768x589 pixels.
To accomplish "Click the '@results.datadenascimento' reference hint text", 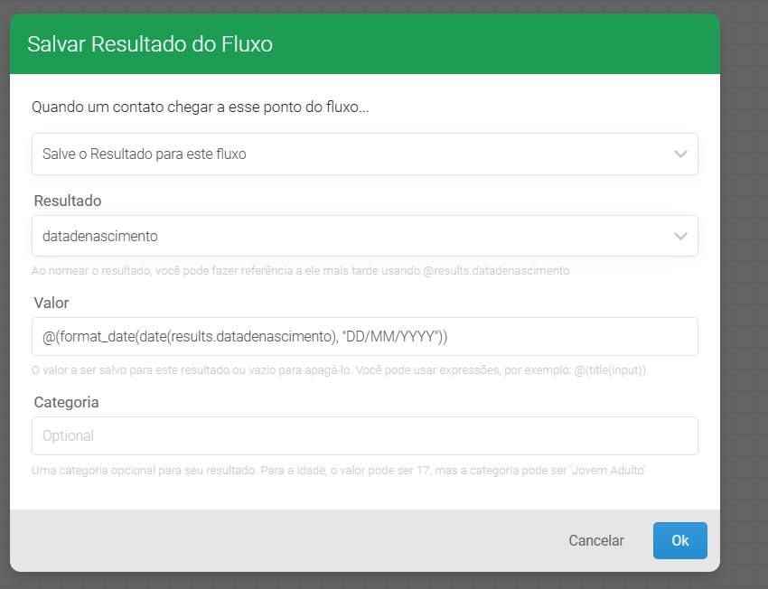I will (496, 270).
